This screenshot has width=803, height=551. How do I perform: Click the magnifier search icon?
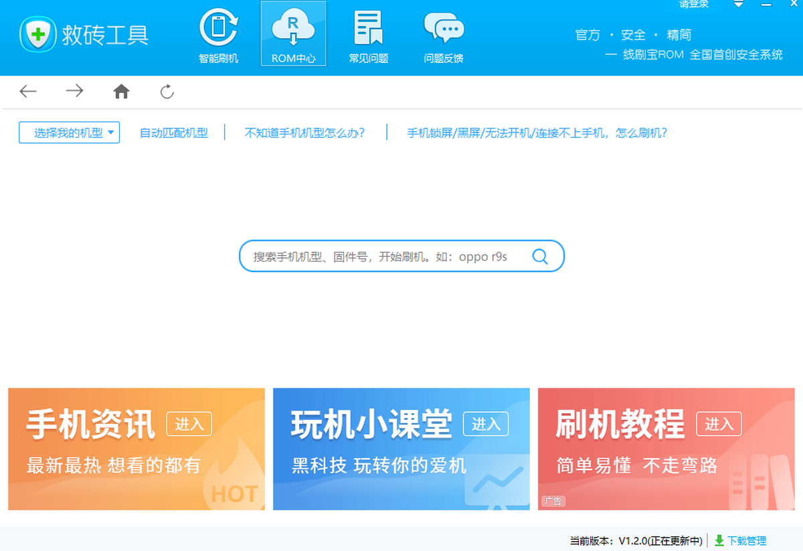[540, 256]
